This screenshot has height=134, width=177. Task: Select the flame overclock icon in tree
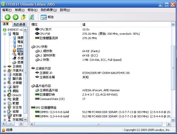point(14,50)
